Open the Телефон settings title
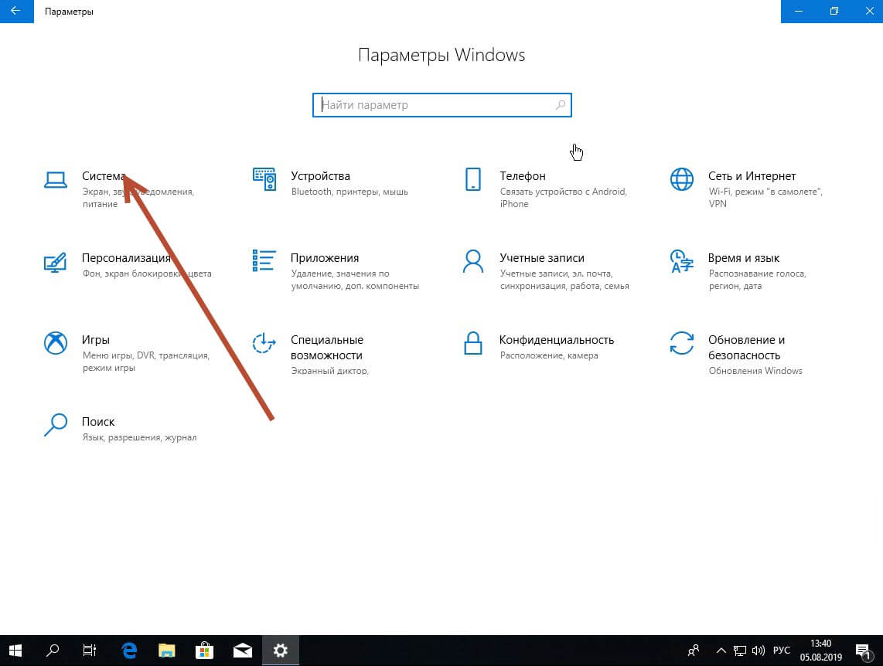 click(523, 176)
